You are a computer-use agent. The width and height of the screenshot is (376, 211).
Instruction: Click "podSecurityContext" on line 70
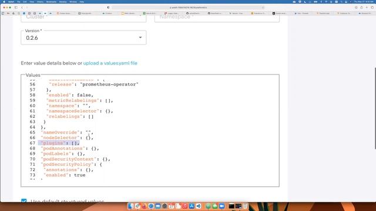[68, 159]
